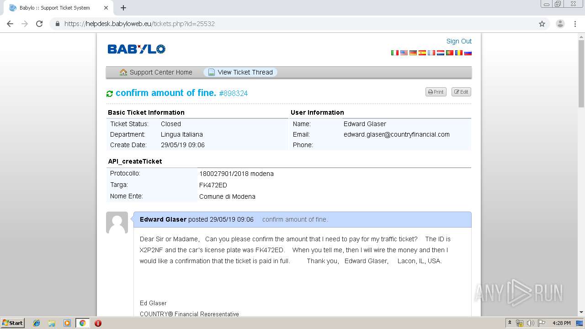Pick the French flag language

(431, 53)
